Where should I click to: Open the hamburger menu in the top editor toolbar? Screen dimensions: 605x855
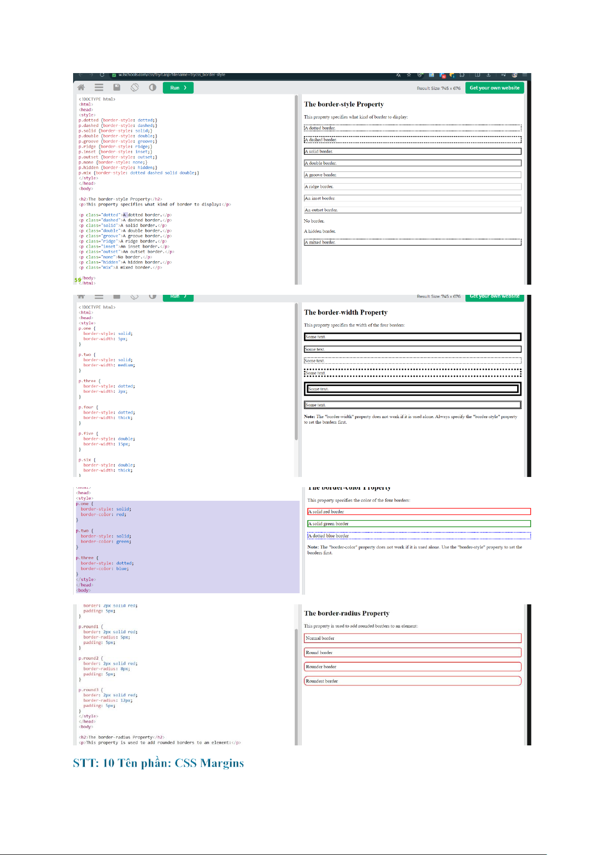click(x=99, y=88)
